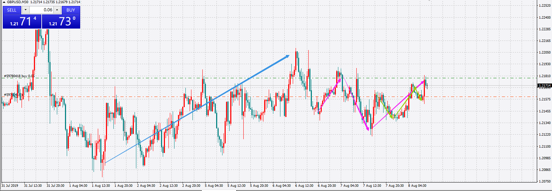Click the GBPUSD,M30 chart title text
This screenshot has height=191, width=552.
click(x=18, y=2)
